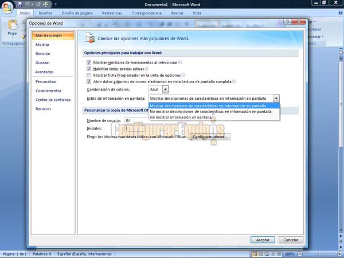Screen dimensions: 344x258
Task: Click the zoom out minus button
Action: click(x=300, y=254)
